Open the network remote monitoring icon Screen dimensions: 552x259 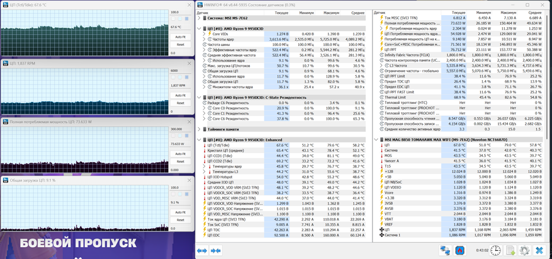tap(445, 250)
